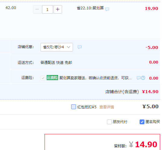
Task: Open the 店铺优惠 dropdown 省5元:枣沙4
Action: 57,47
